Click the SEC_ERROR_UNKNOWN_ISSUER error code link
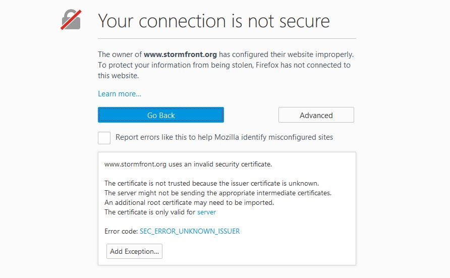Image resolution: width=450 pixels, height=278 pixels. click(x=189, y=231)
